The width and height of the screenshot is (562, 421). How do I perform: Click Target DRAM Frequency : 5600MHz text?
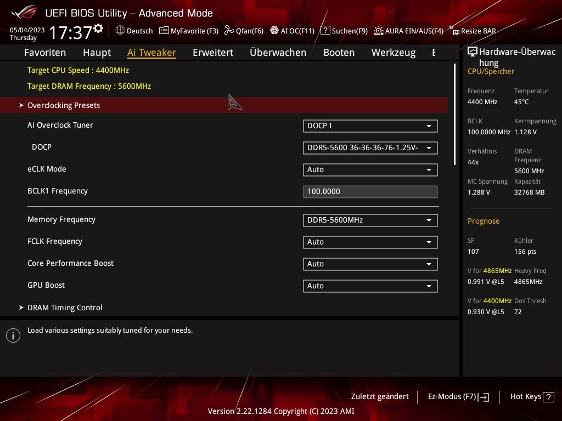coord(89,86)
